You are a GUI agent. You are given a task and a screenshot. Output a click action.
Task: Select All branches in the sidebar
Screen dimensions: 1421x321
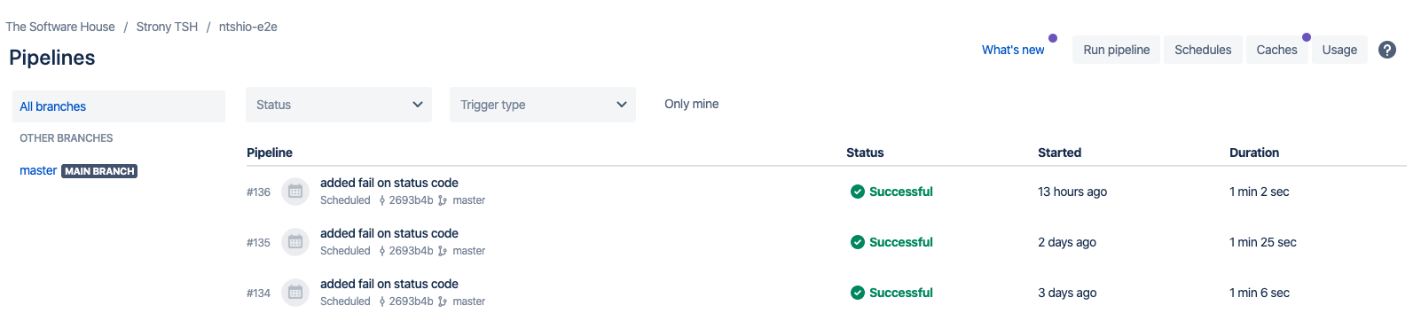(119, 106)
